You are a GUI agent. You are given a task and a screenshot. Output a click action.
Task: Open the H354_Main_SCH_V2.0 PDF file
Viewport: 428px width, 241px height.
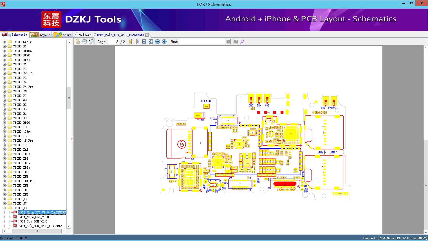tap(33, 217)
